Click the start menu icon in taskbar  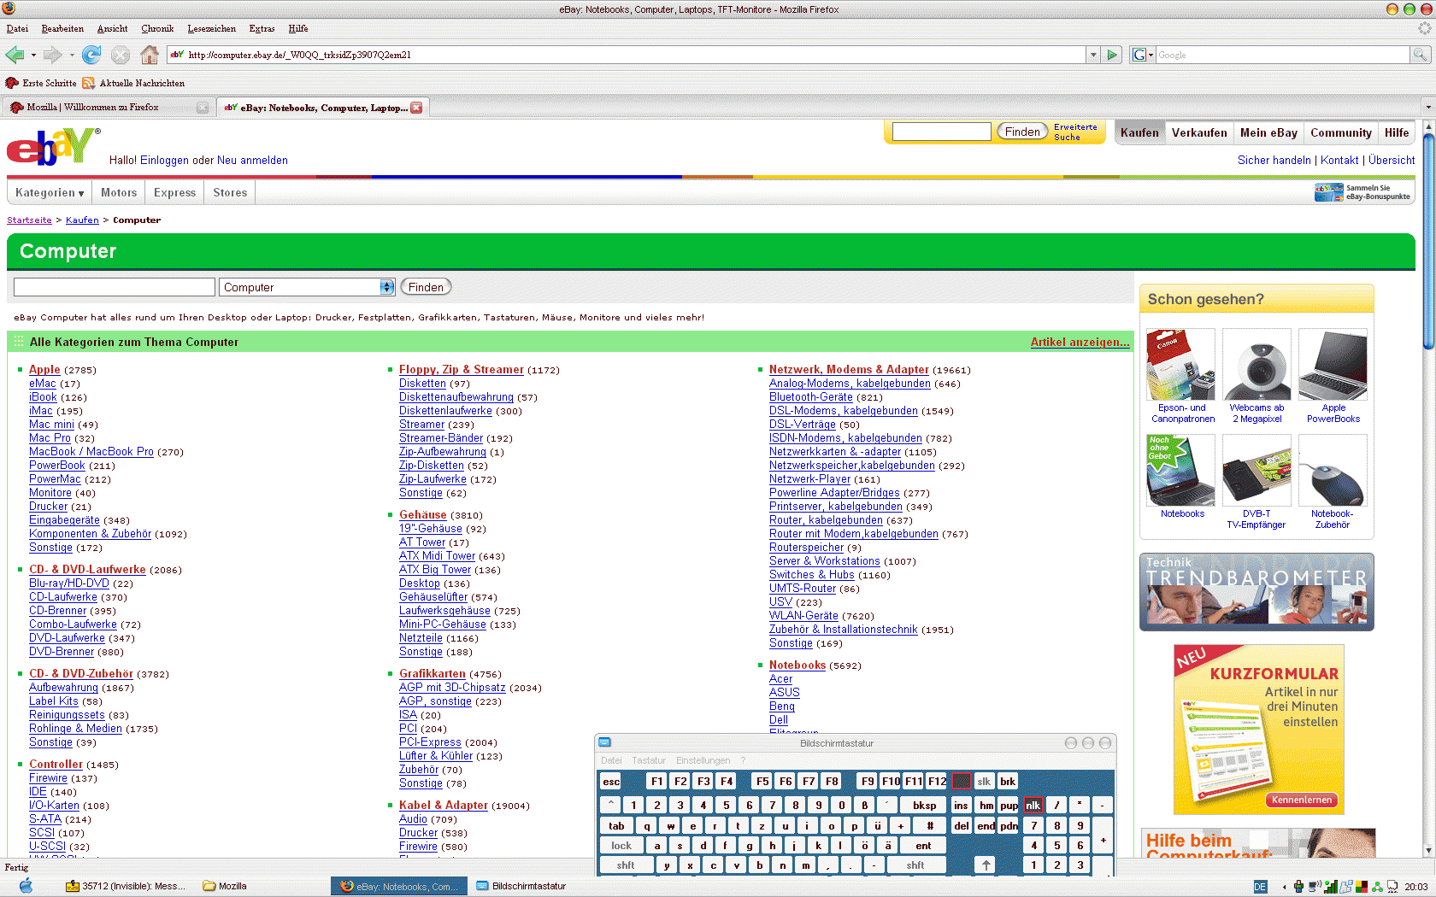point(26,886)
